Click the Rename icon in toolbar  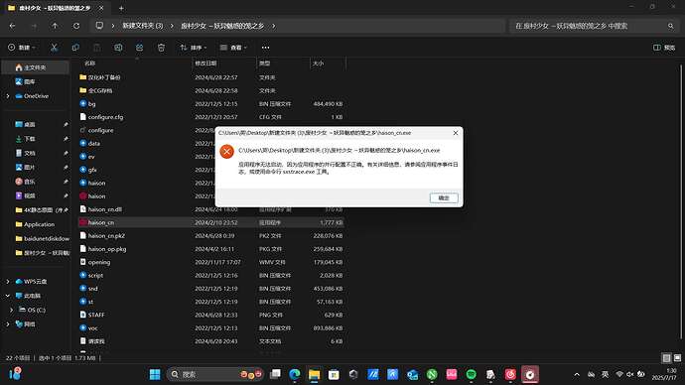click(x=118, y=48)
